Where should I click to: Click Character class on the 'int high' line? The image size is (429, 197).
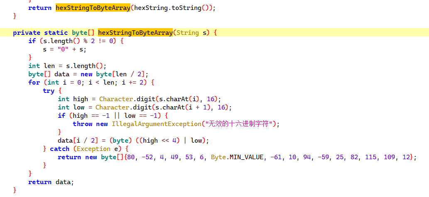[x=115, y=99]
